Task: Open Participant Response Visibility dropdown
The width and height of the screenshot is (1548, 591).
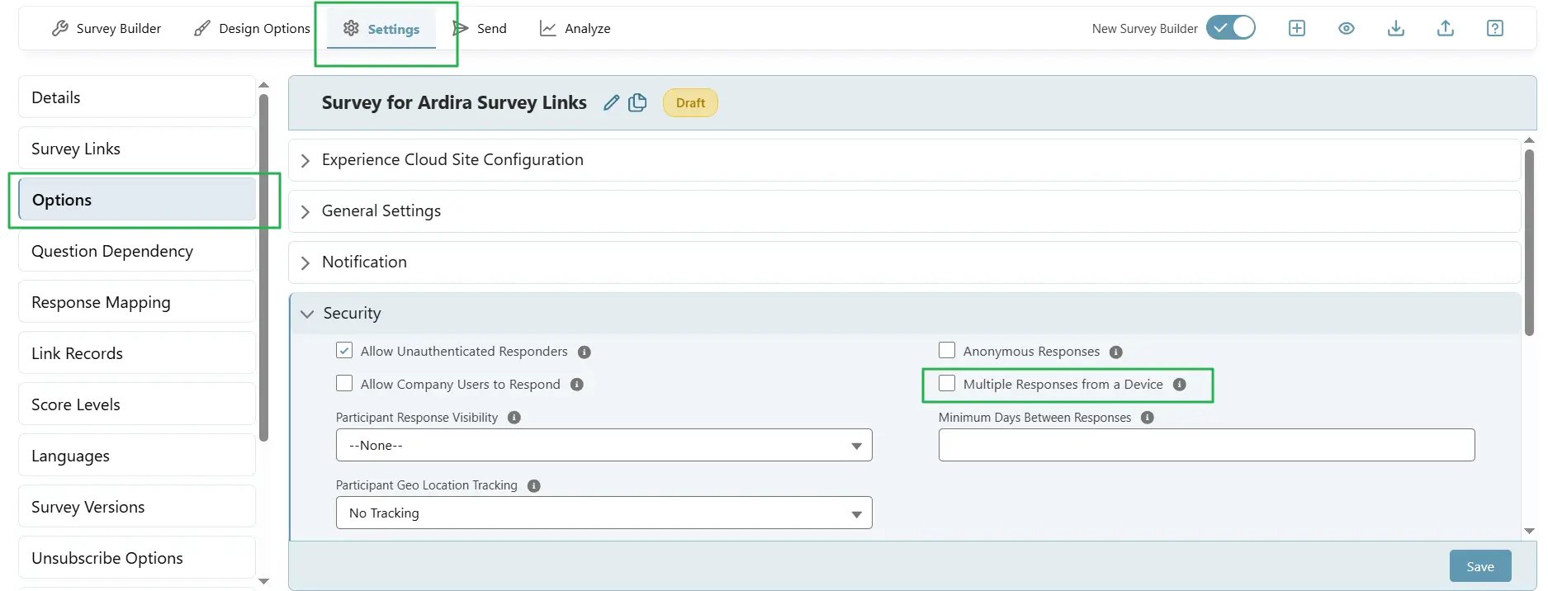Action: pos(604,446)
